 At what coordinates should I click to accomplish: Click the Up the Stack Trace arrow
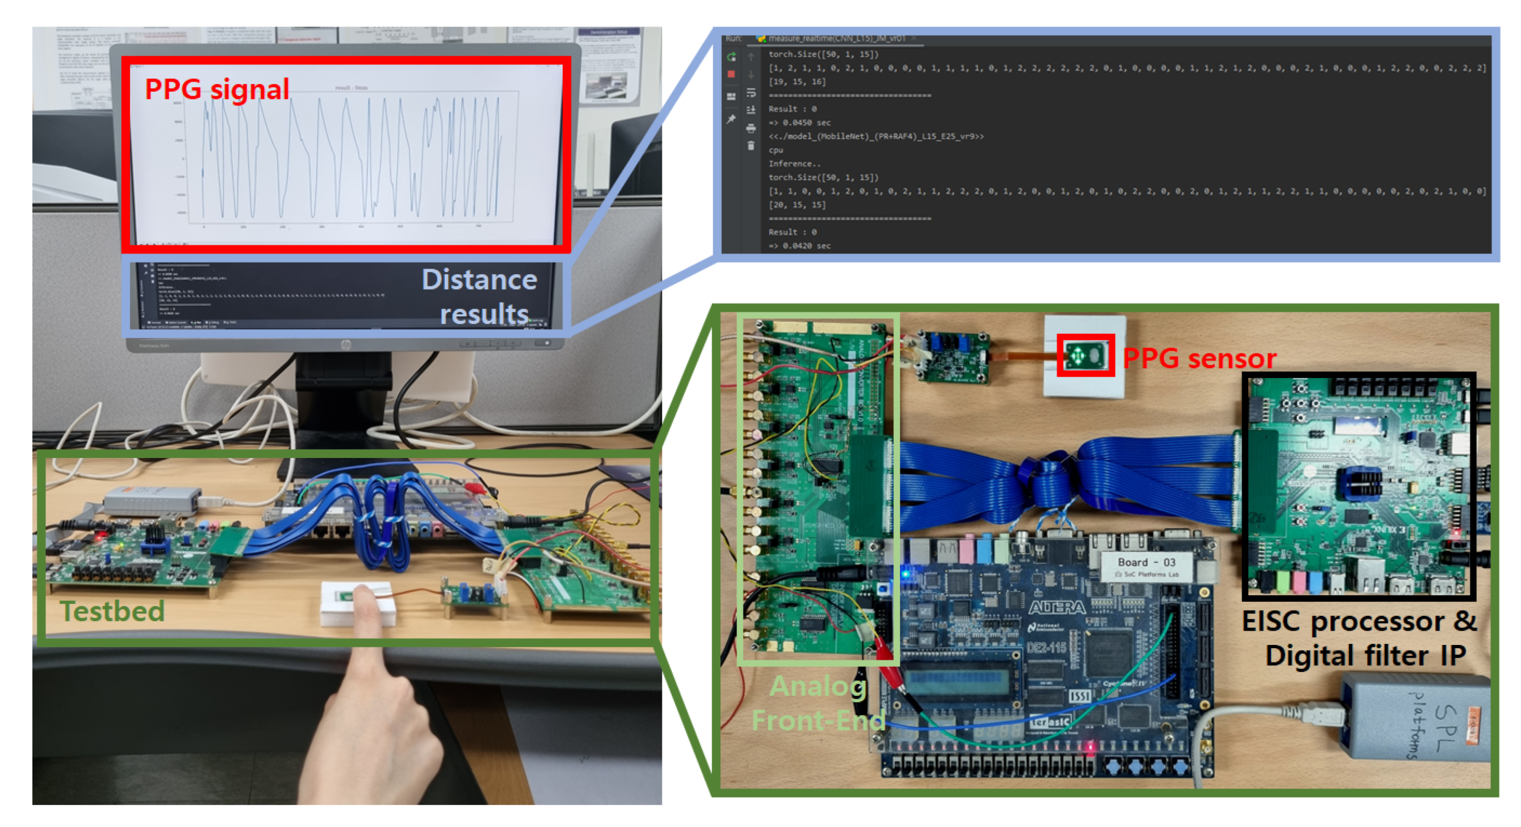[751, 57]
